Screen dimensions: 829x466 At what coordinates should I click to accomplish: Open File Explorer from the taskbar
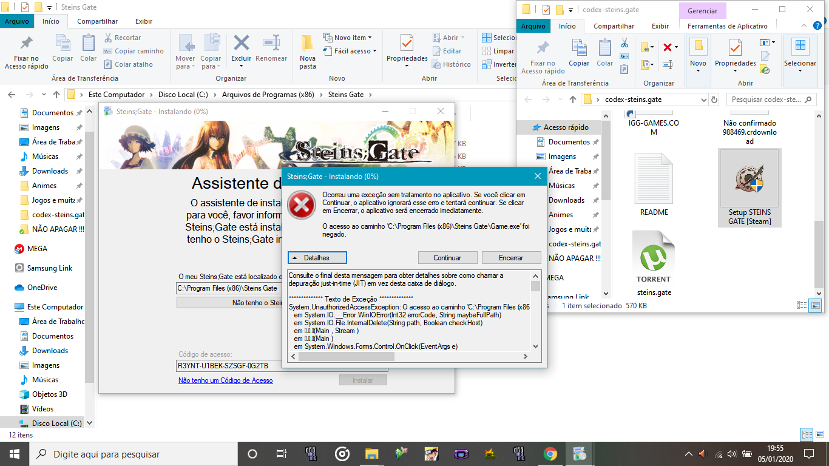[371, 454]
